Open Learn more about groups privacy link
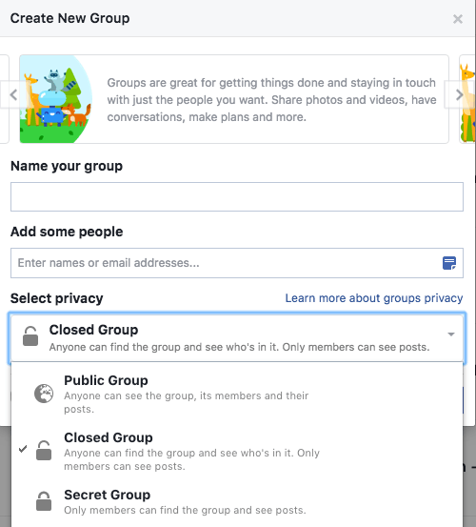This screenshot has height=527, width=476. coord(374,298)
